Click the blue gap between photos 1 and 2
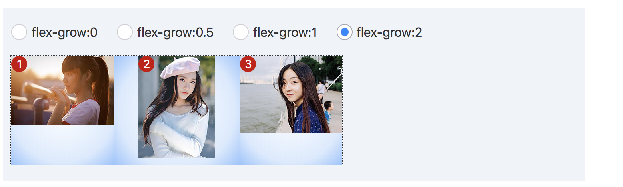The image size is (623, 187). [x=126, y=110]
